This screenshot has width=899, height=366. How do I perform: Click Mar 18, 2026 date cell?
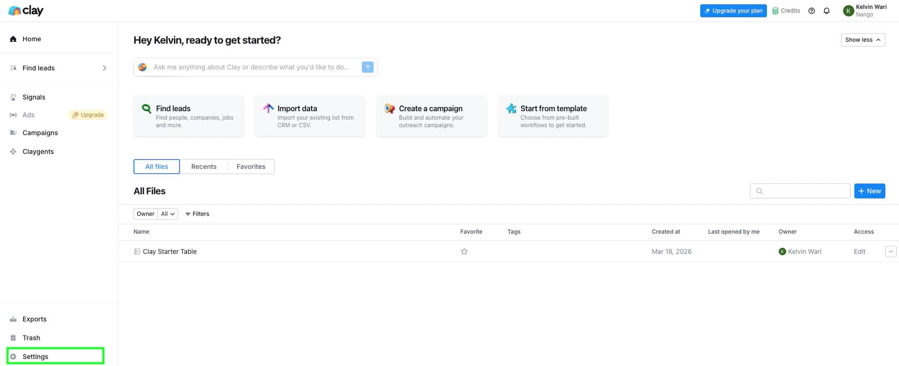[672, 252]
